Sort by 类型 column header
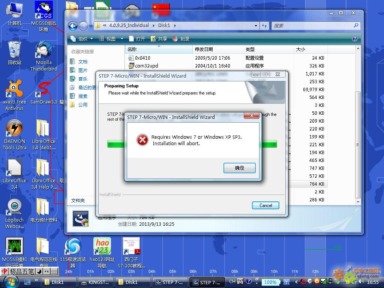This screenshot has height=288, width=384. pos(268,49)
